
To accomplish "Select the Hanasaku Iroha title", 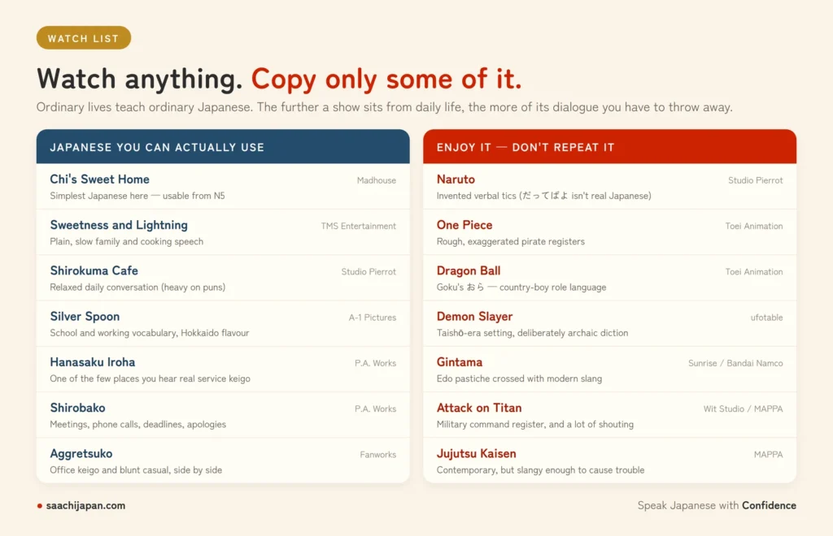I will pyautogui.click(x=93, y=362).
